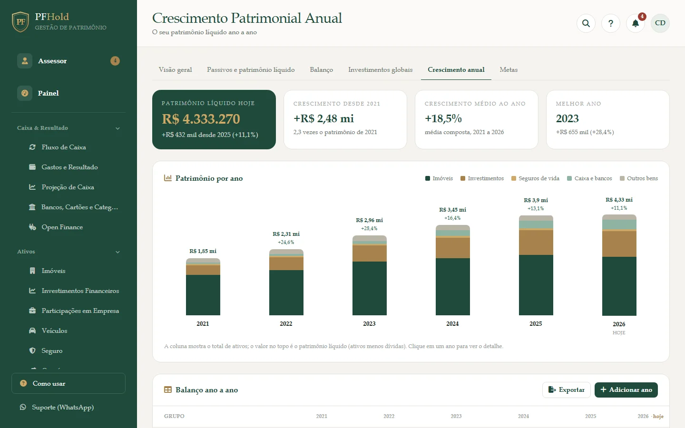The width and height of the screenshot is (685, 428).
Task: Switch to the Visão geral tab
Action: coord(176,69)
